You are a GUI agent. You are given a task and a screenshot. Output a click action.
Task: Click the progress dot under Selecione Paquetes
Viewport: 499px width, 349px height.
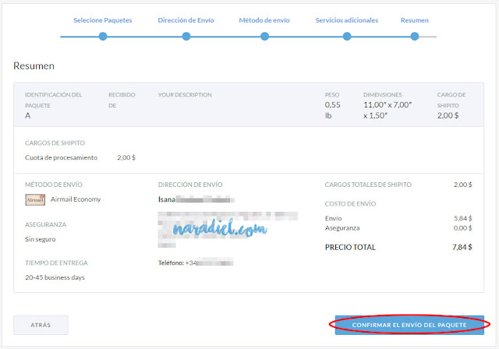tap(103, 37)
